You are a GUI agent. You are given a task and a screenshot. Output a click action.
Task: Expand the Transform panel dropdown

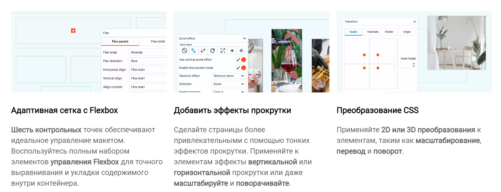coord(380,21)
